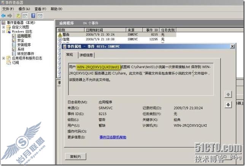Expand 应用程序和服务日志 node
The height and width of the screenshot is (166, 245).
click(3, 58)
